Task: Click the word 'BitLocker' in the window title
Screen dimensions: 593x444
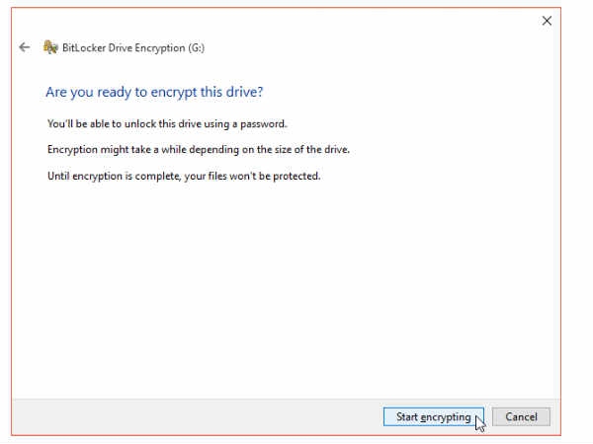Action: 84,48
